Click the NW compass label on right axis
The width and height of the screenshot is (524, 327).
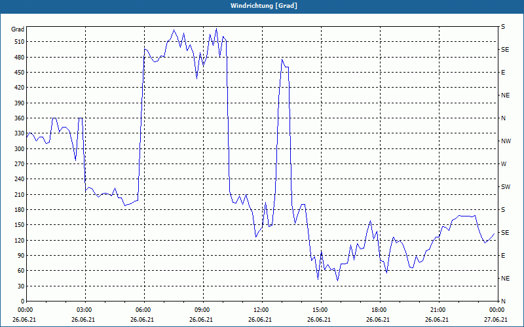coord(506,141)
